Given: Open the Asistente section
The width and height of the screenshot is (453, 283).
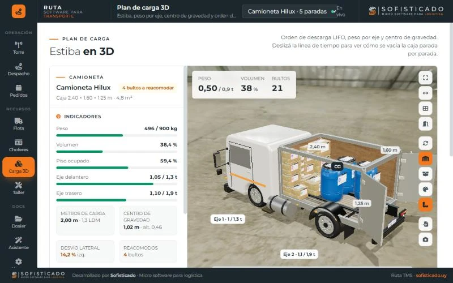Looking at the screenshot, I should tap(19, 243).
